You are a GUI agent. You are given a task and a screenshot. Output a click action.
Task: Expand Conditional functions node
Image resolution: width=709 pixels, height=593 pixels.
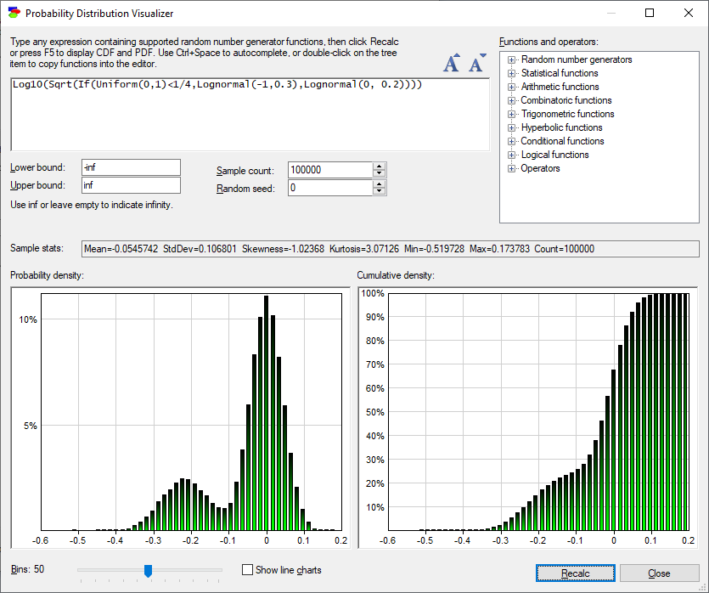click(511, 141)
